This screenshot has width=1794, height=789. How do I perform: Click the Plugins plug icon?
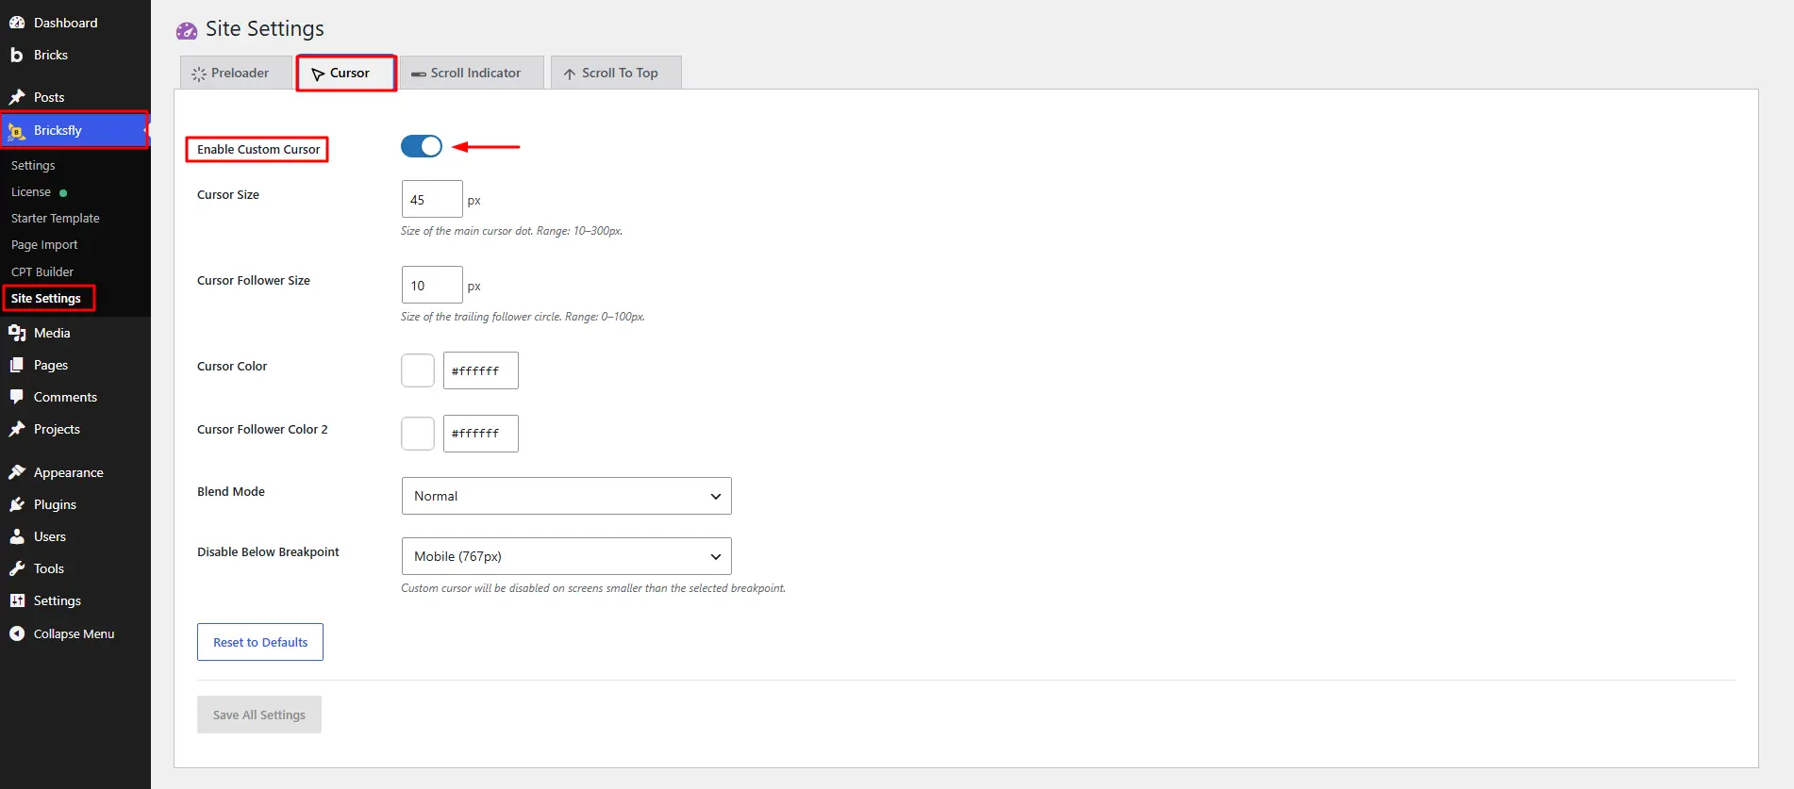point(17,504)
